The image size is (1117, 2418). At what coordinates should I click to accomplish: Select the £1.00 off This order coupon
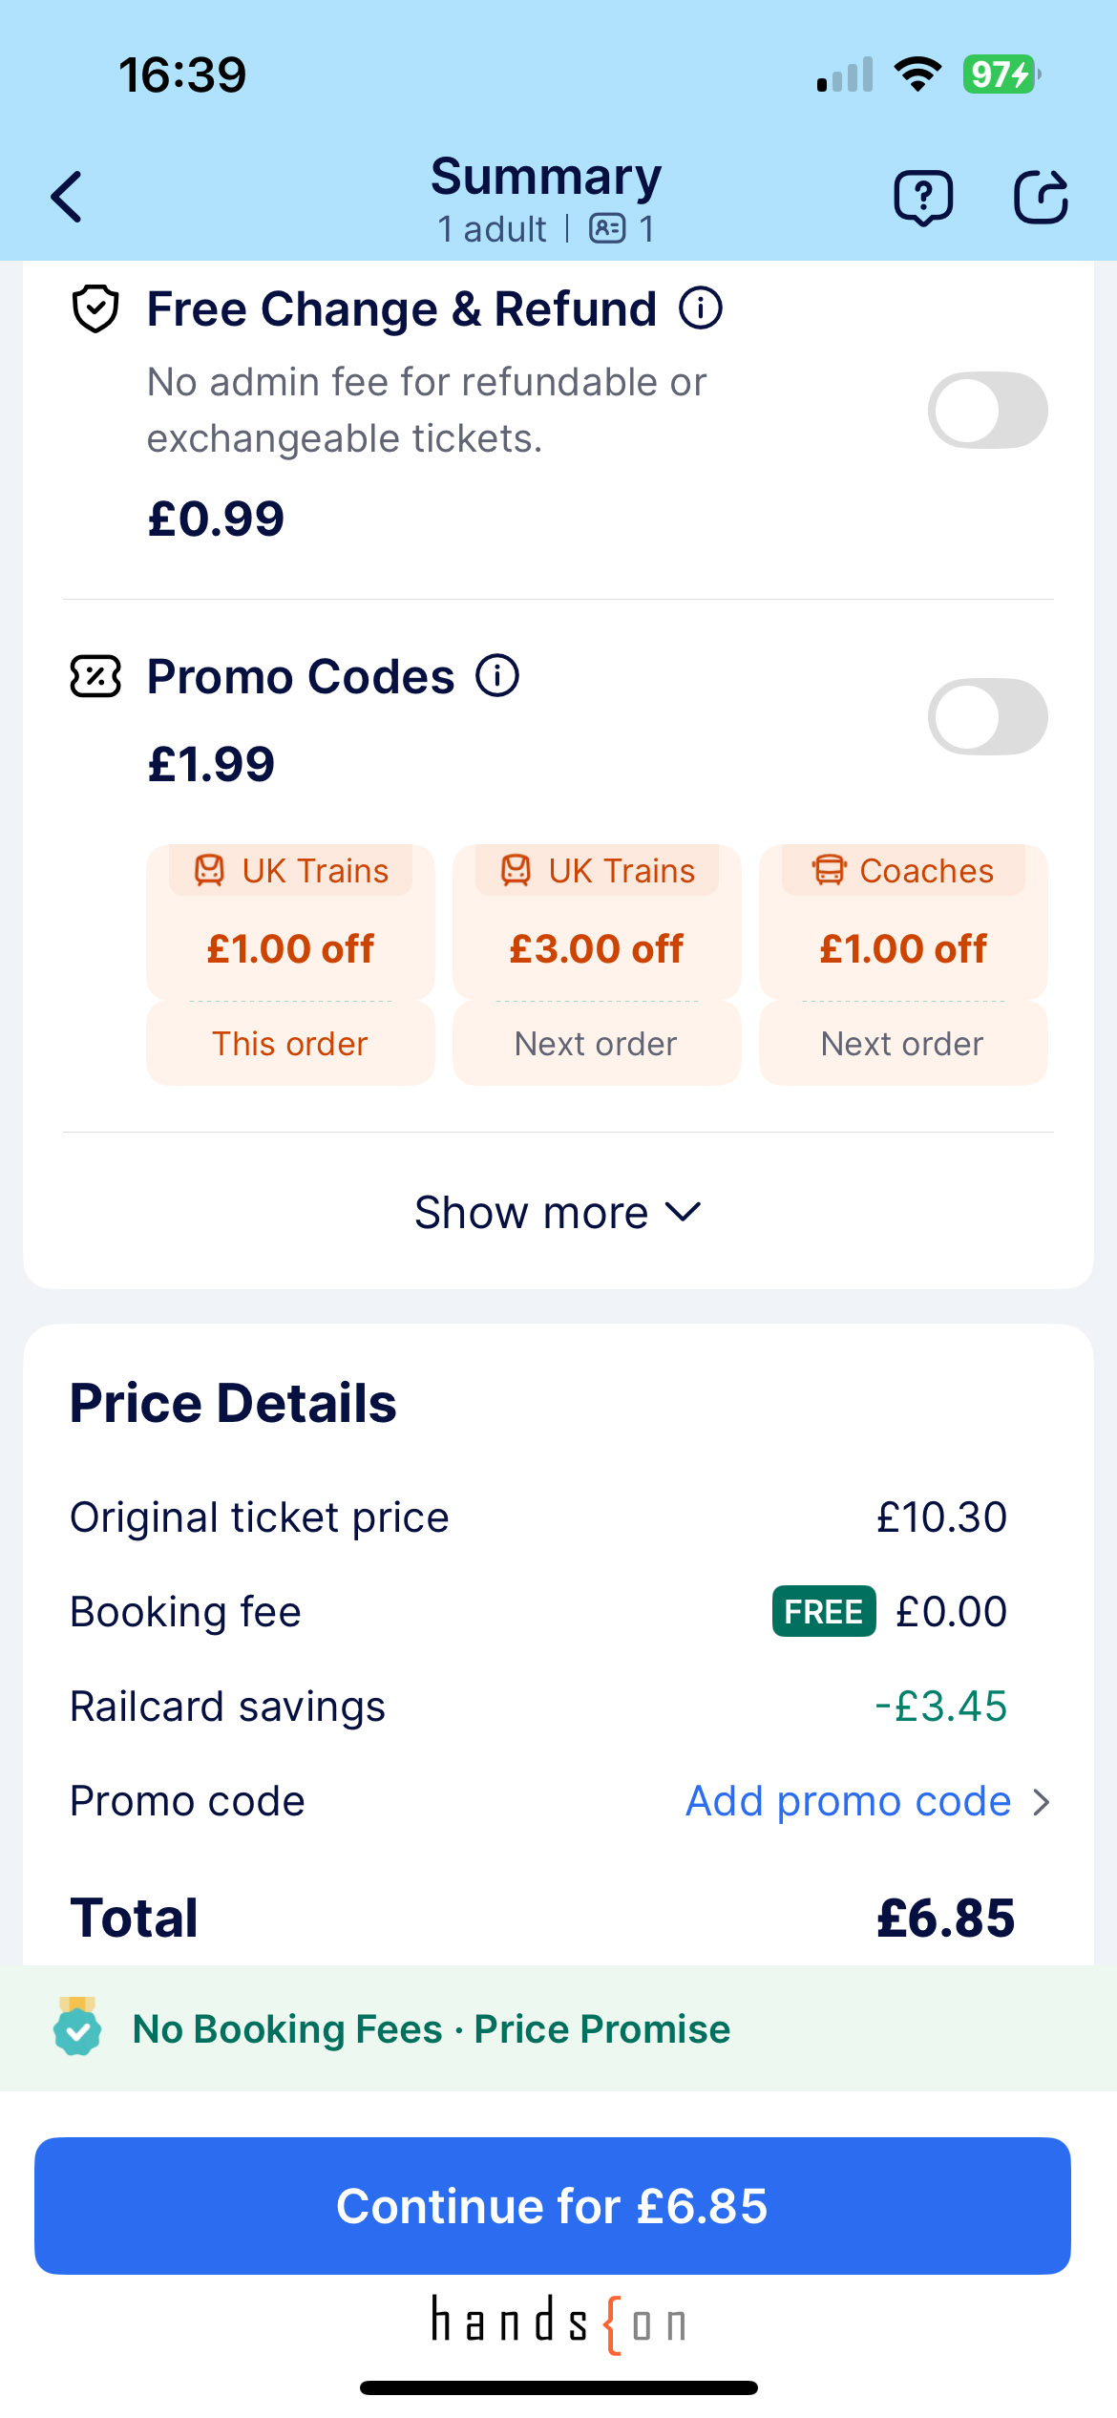point(290,965)
